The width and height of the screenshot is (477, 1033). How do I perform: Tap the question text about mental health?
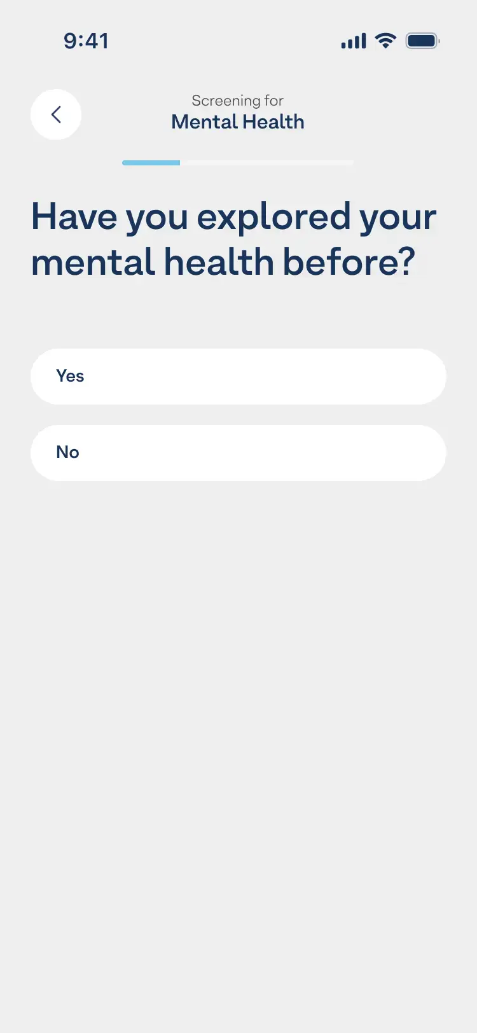coord(234,239)
